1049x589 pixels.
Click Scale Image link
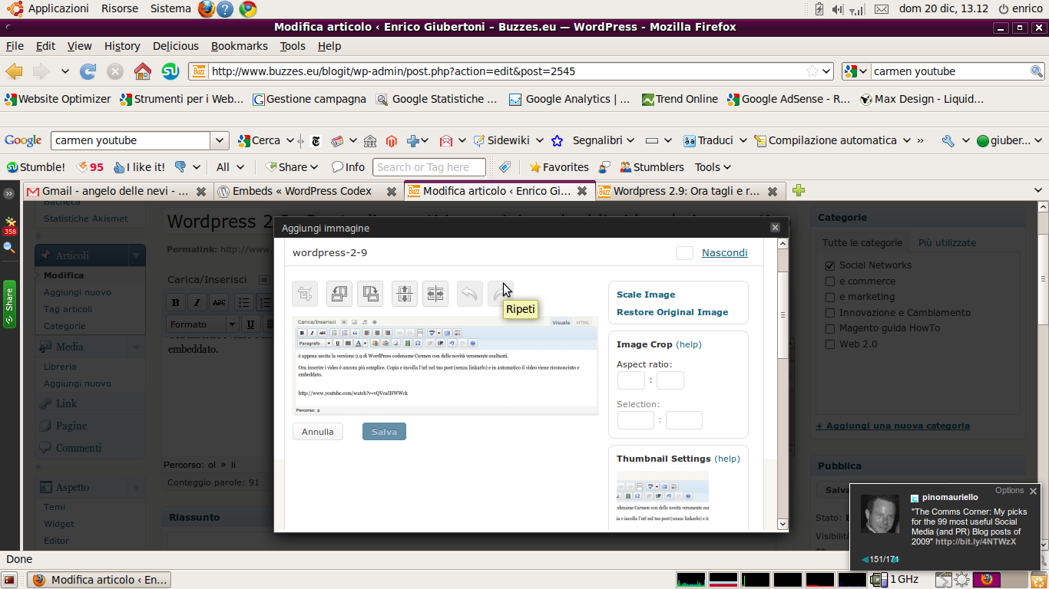pyautogui.click(x=646, y=294)
